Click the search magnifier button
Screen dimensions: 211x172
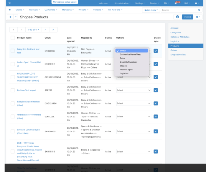[199, 10]
